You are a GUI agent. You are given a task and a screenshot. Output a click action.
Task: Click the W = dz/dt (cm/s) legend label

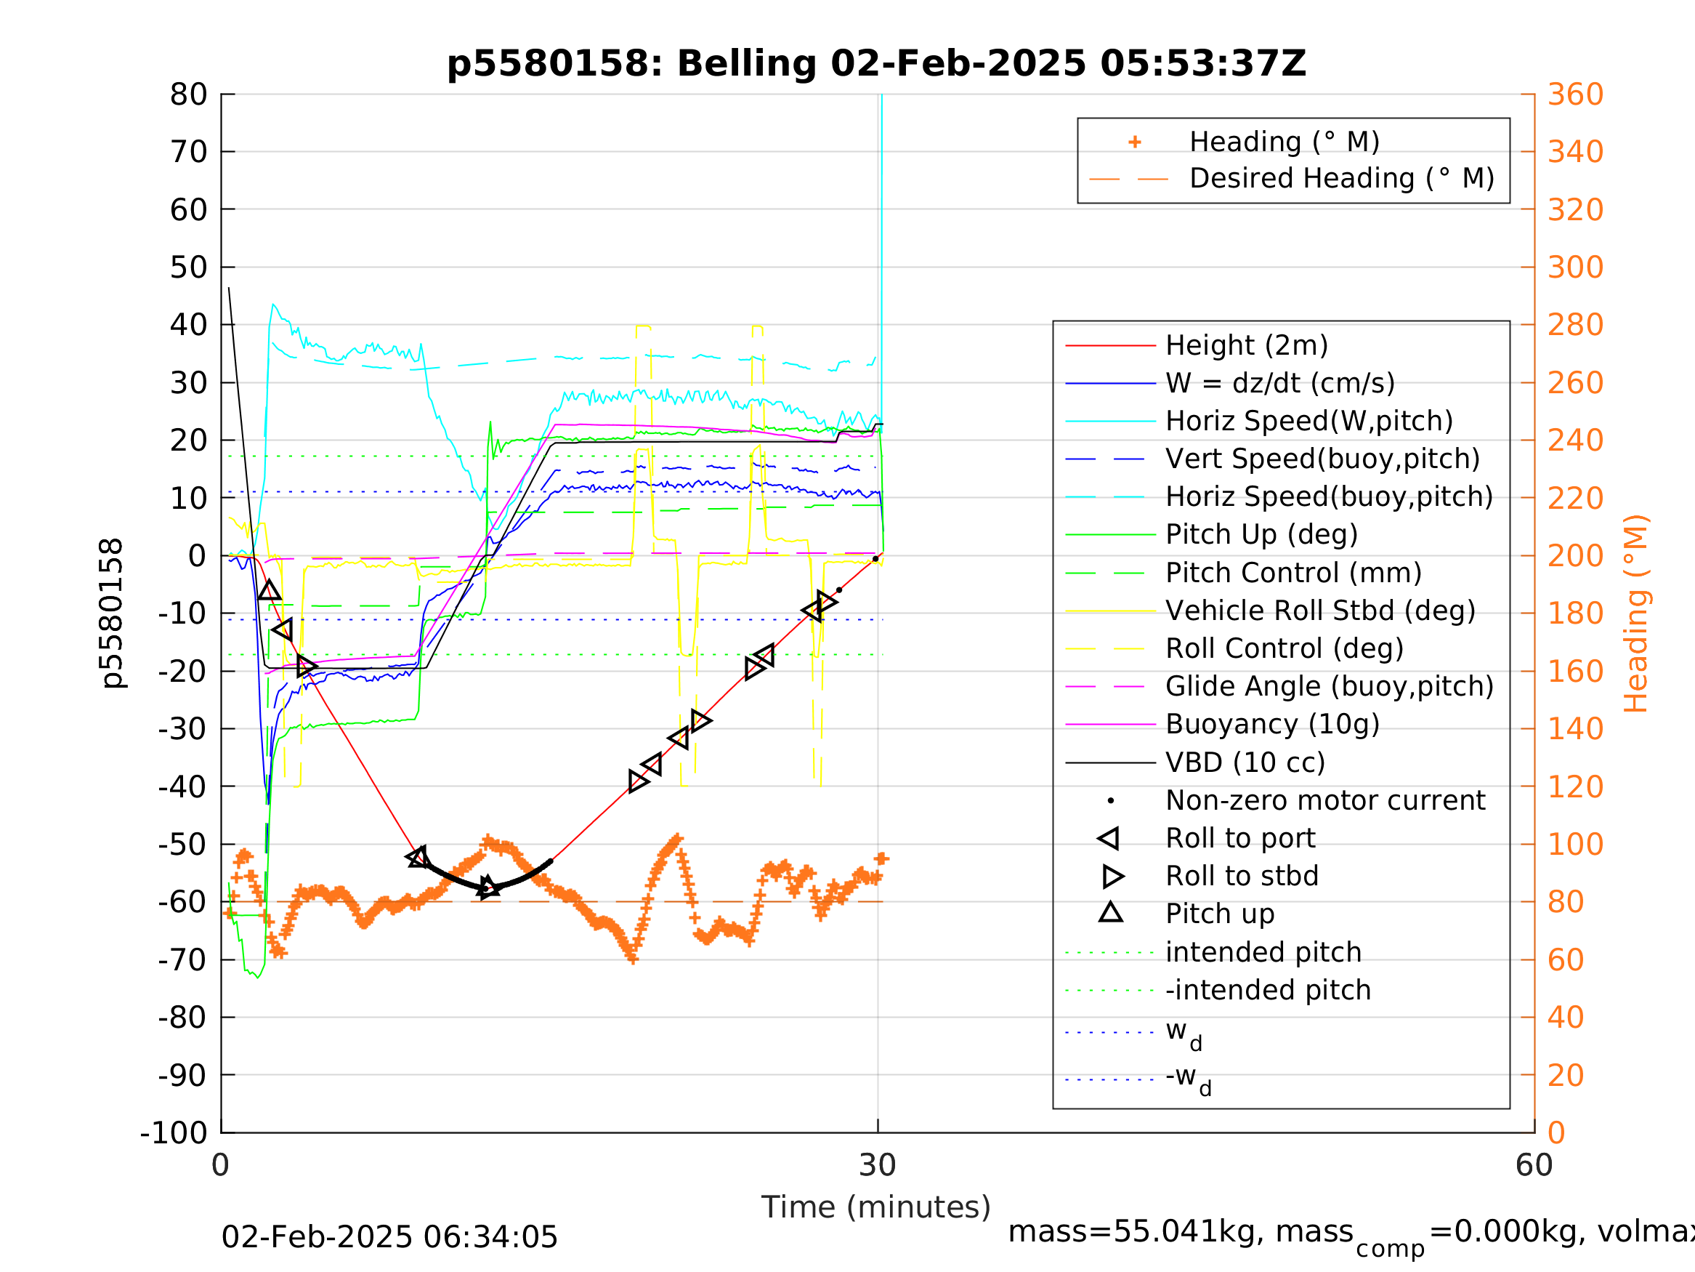click(1279, 383)
